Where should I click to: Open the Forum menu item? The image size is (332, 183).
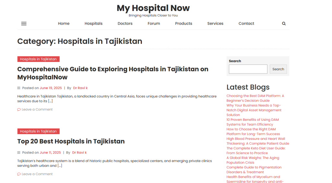pos(154,24)
